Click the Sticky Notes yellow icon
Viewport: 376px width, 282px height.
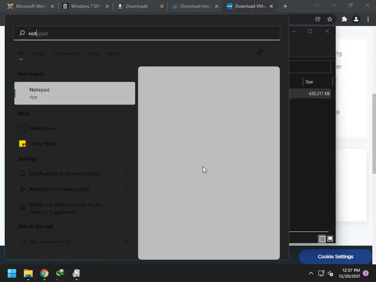22,144
